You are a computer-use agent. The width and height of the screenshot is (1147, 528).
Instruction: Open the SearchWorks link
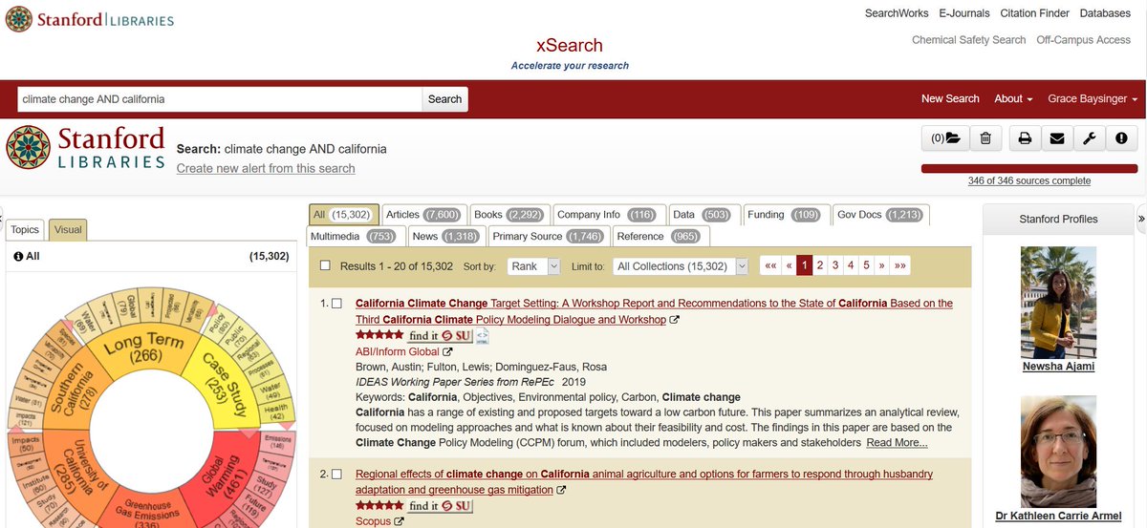point(896,13)
